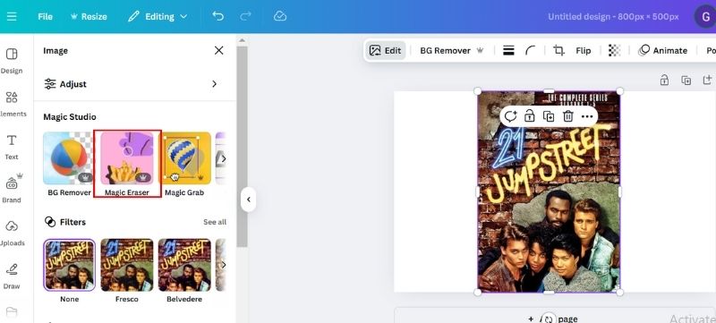Select the corner rounding icon

pos(530,50)
